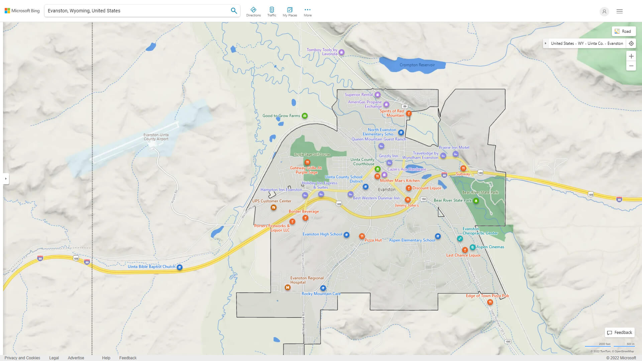
Task: Click the Feedback button on the map
Action: [x=619, y=332]
